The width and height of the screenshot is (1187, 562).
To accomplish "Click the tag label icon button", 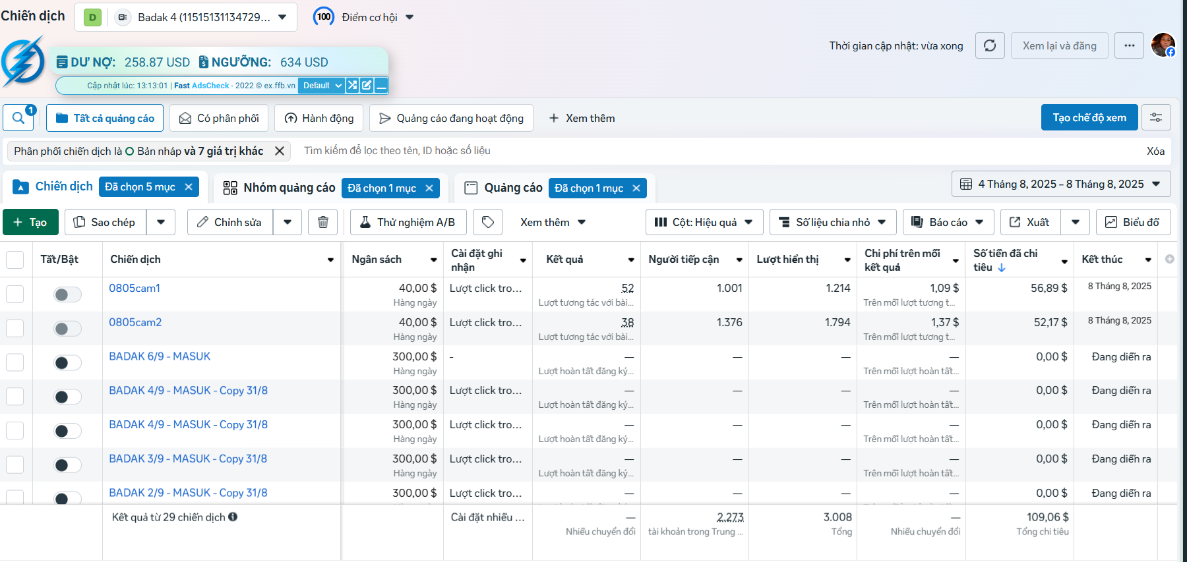I will [488, 222].
